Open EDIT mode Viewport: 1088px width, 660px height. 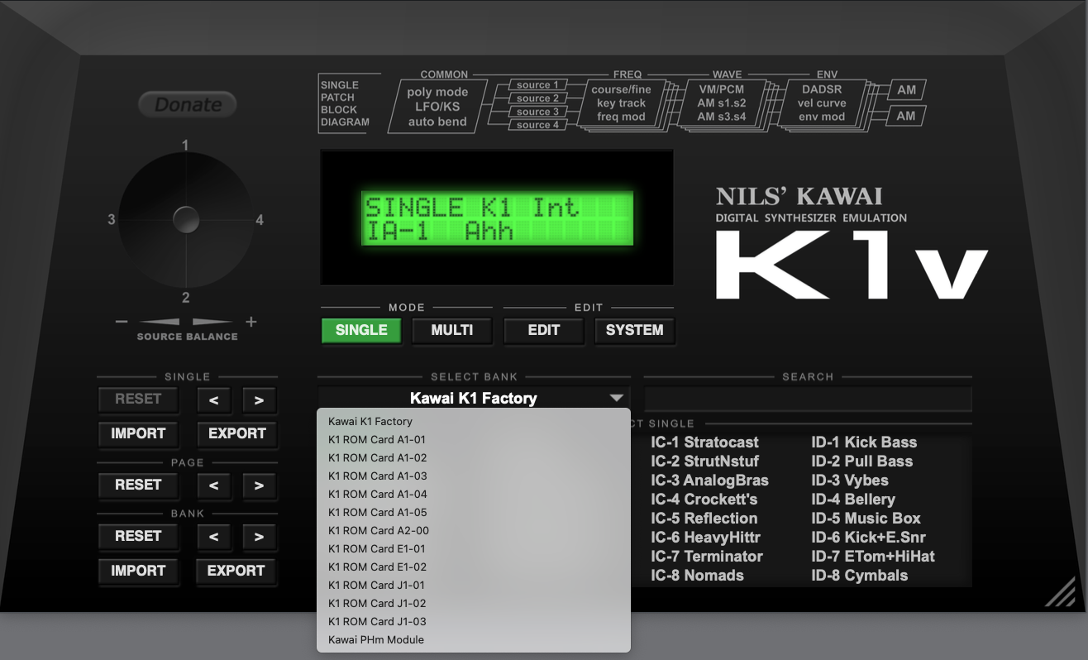click(544, 330)
